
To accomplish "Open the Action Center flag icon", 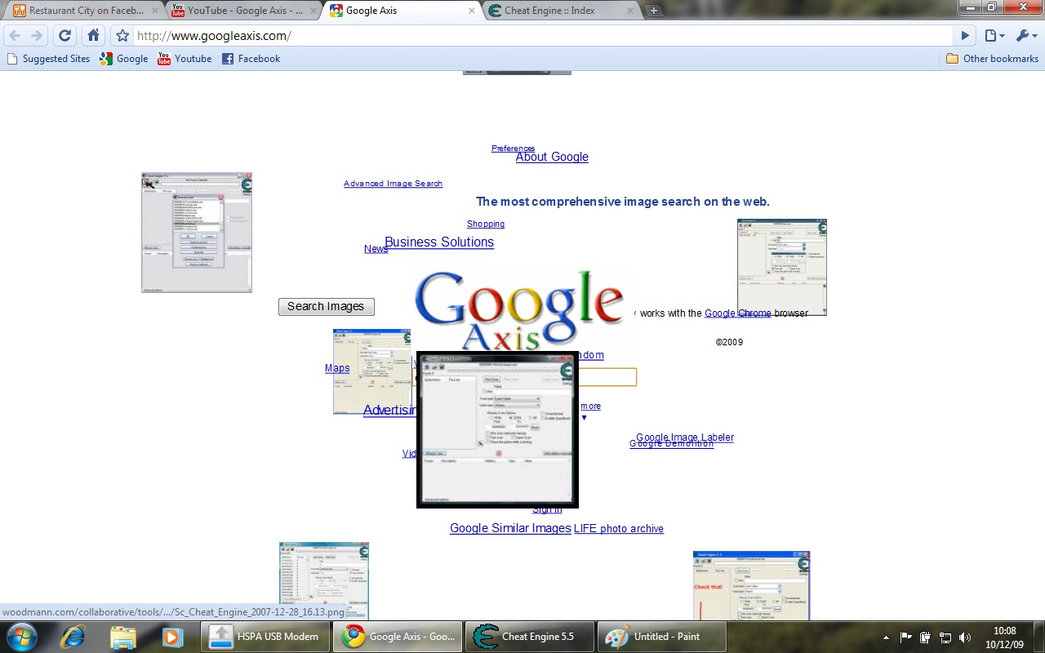I will click(906, 637).
